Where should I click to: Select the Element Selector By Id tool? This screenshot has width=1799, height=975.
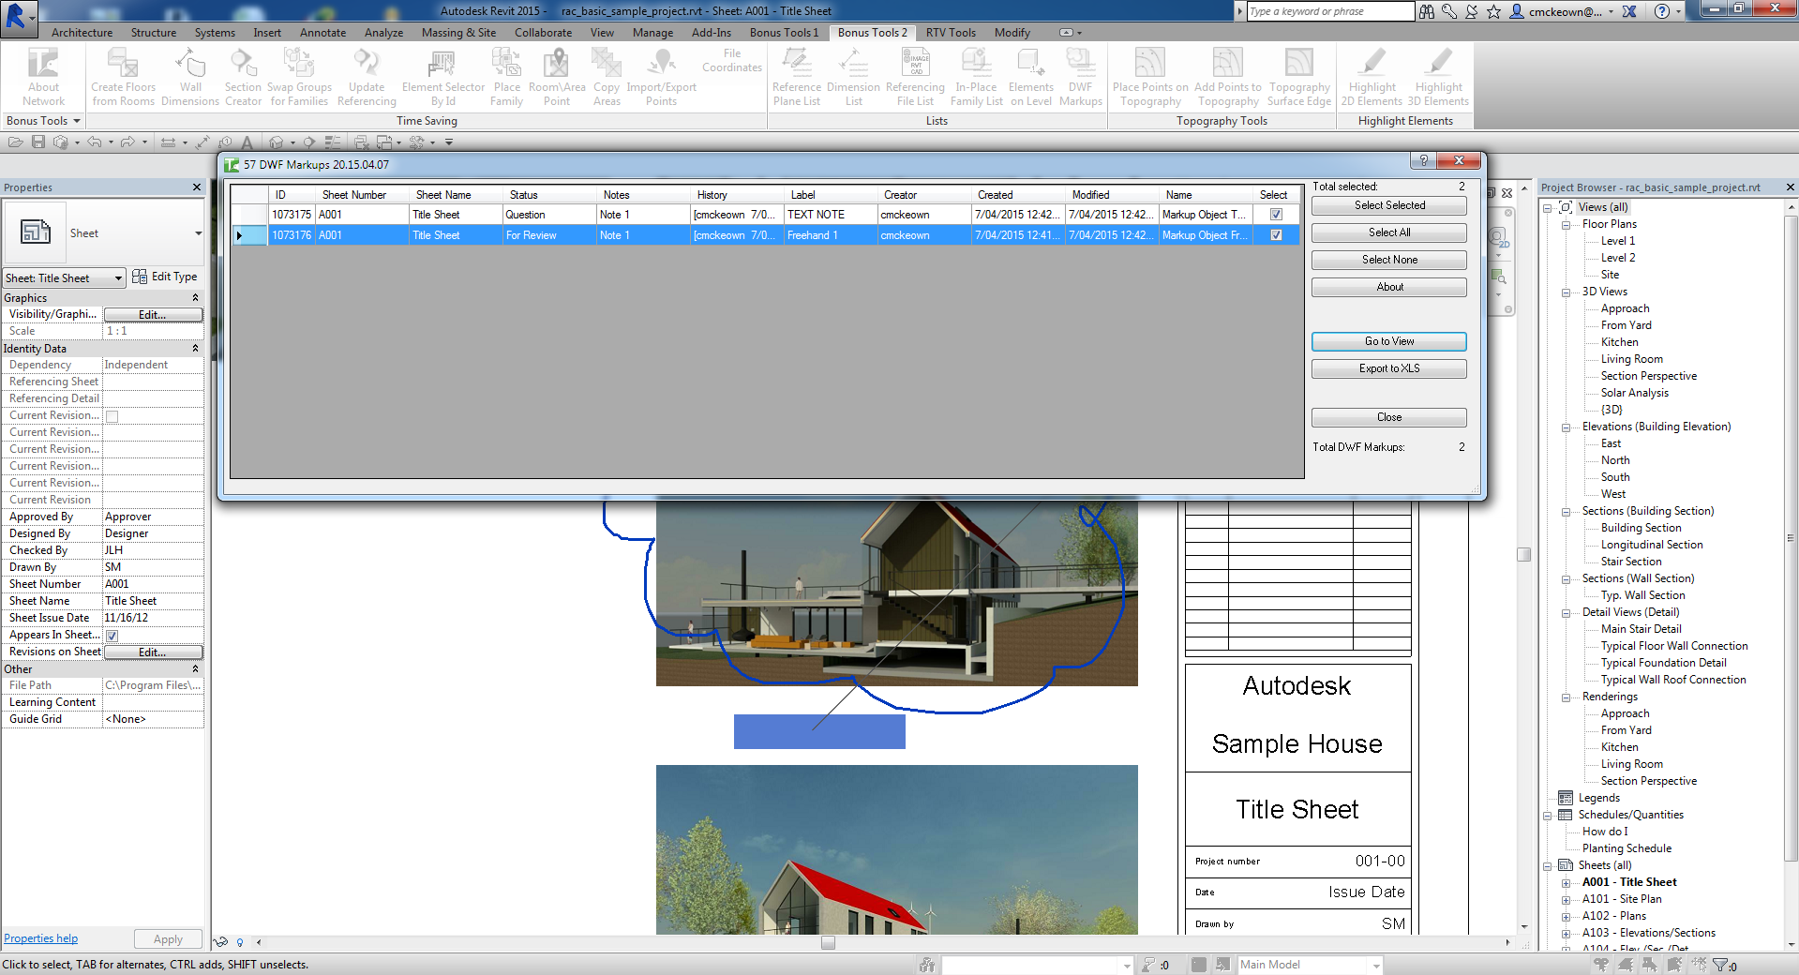click(441, 77)
